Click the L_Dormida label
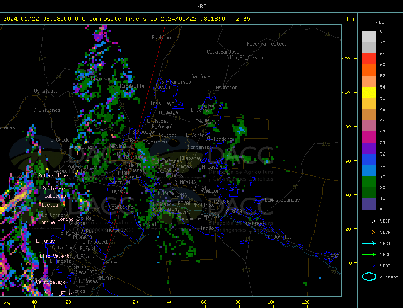Image resolution: width=403 pixels, height=308 pixels. click(x=280, y=237)
